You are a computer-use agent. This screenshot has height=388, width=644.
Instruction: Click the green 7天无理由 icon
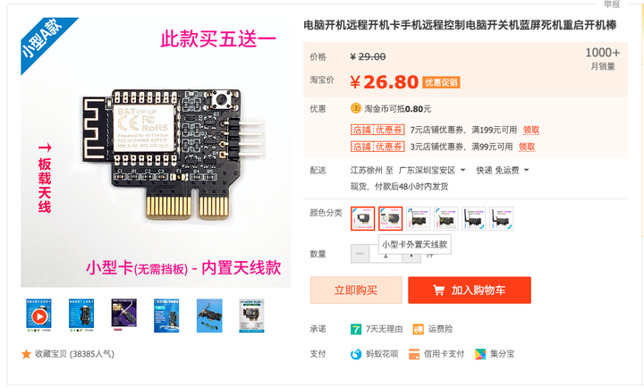pyautogui.click(x=356, y=329)
